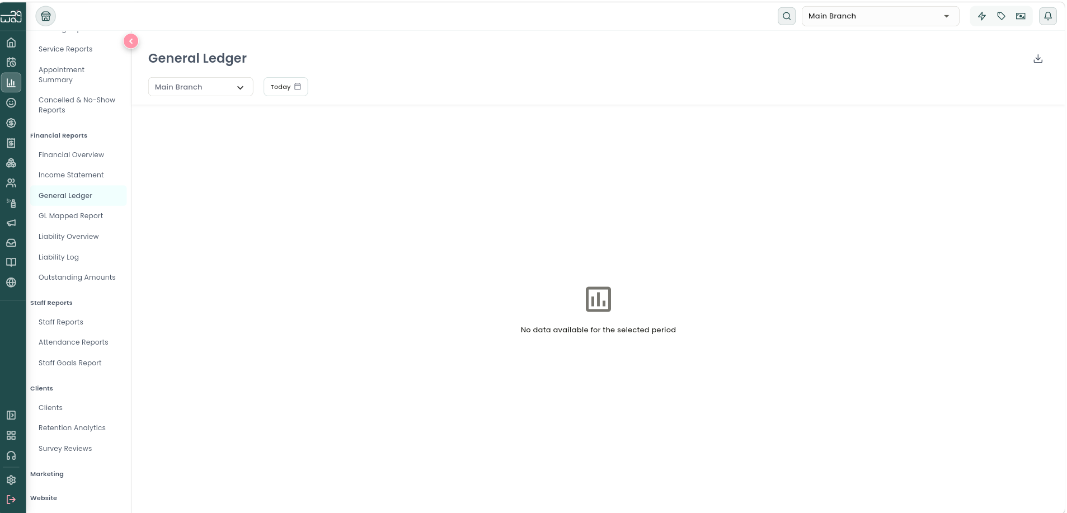1067x513 pixels.
Task: Open the Main Branch filter dropdown
Action: pyautogui.click(x=200, y=87)
